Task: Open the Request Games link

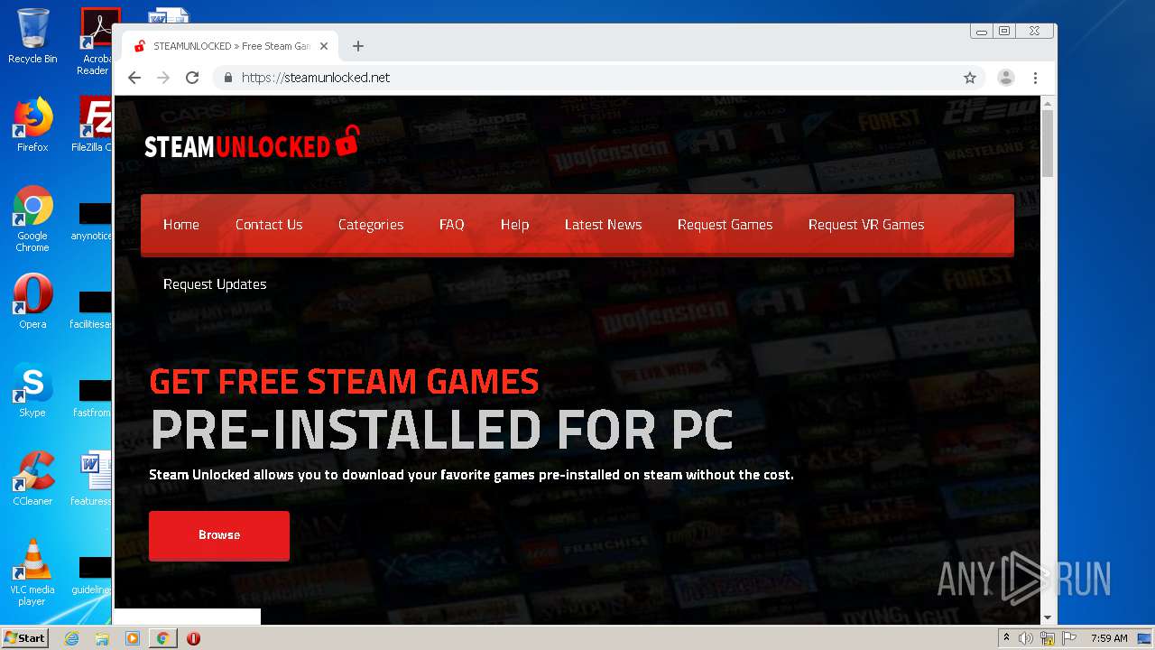Action: [x=725, y=225]
